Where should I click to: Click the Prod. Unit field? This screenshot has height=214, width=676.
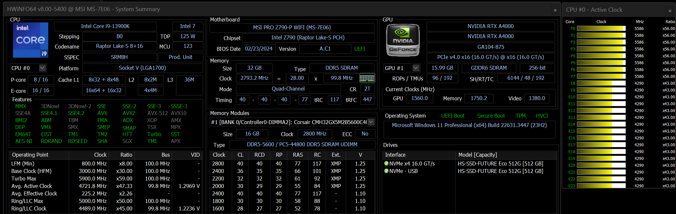[x=181, y=57]
